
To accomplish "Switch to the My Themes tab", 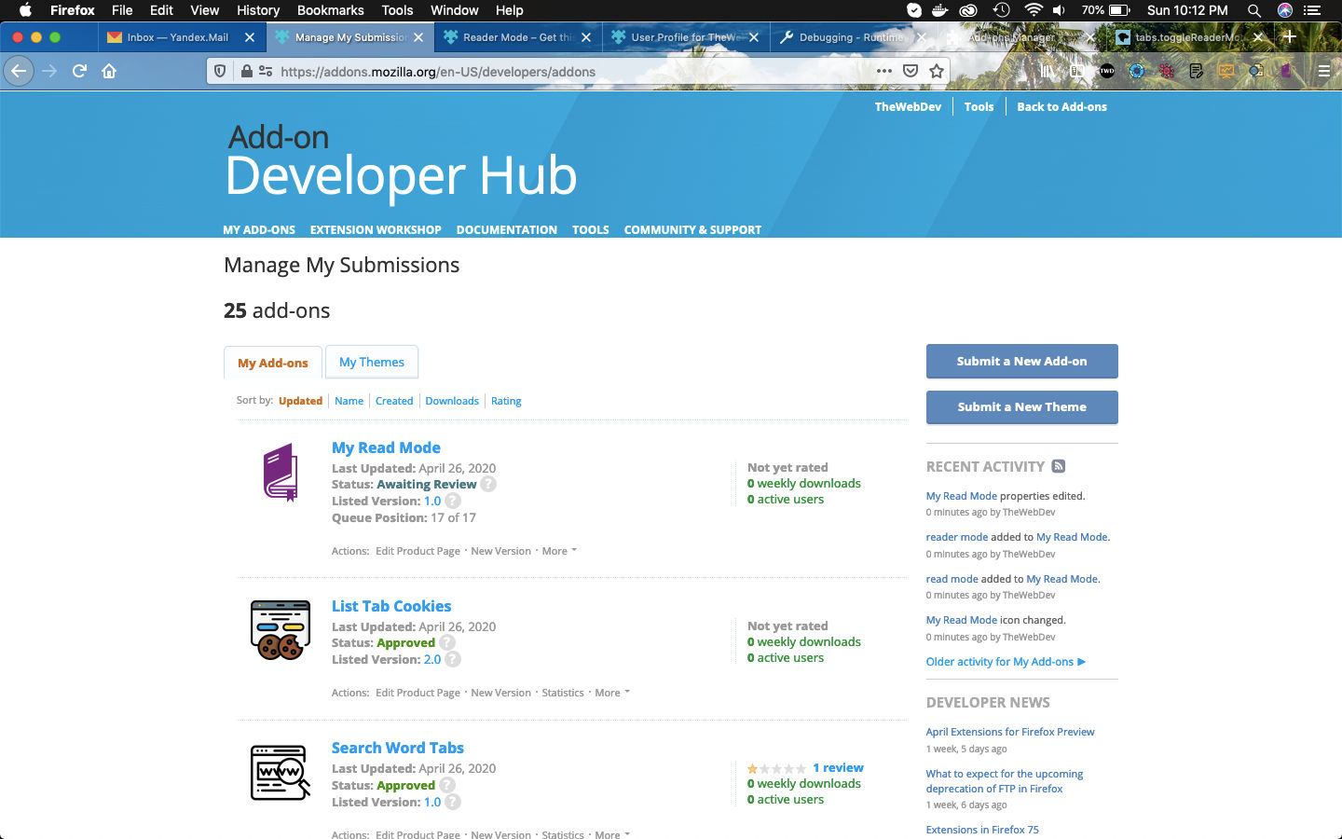I will pos(372,362).
